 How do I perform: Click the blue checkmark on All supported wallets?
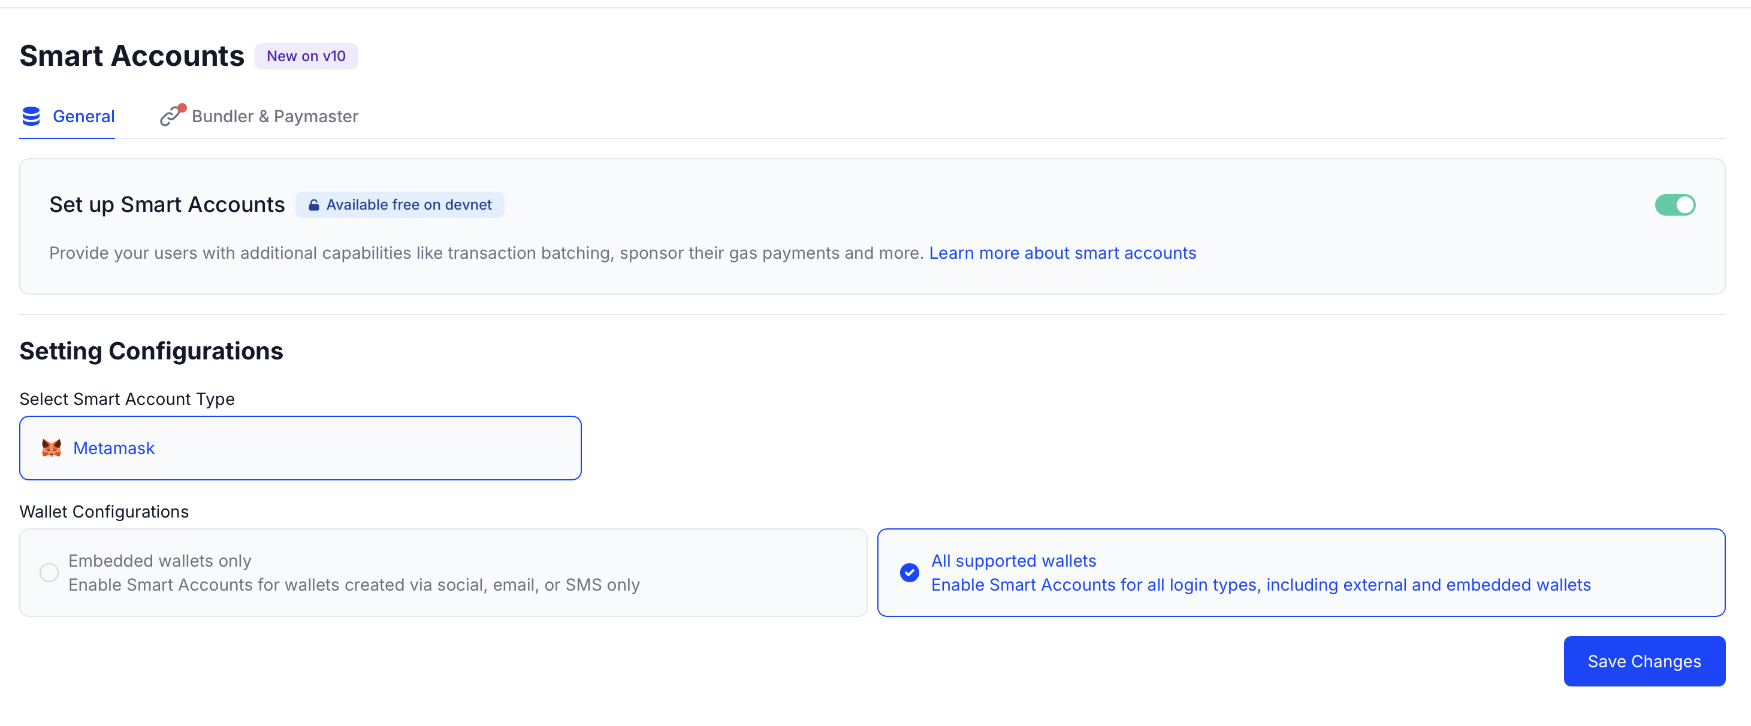pyautogui.click(x=909, y=573)
